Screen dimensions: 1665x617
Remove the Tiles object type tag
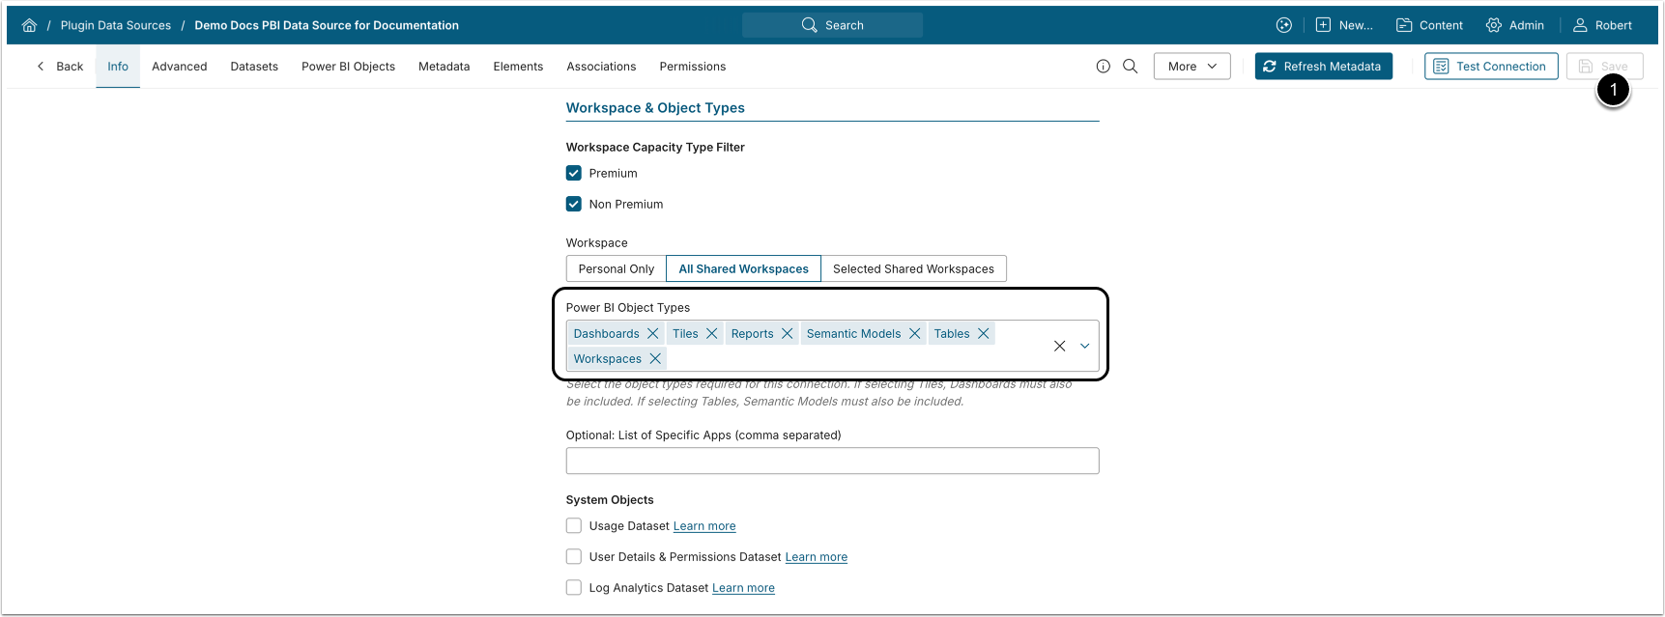[x=712, y=334]
